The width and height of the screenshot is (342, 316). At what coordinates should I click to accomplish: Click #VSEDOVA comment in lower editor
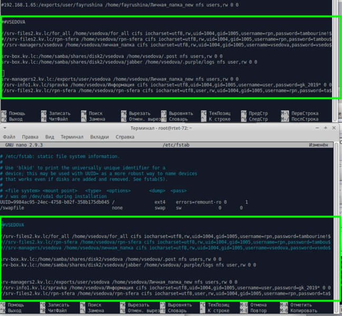13,225
